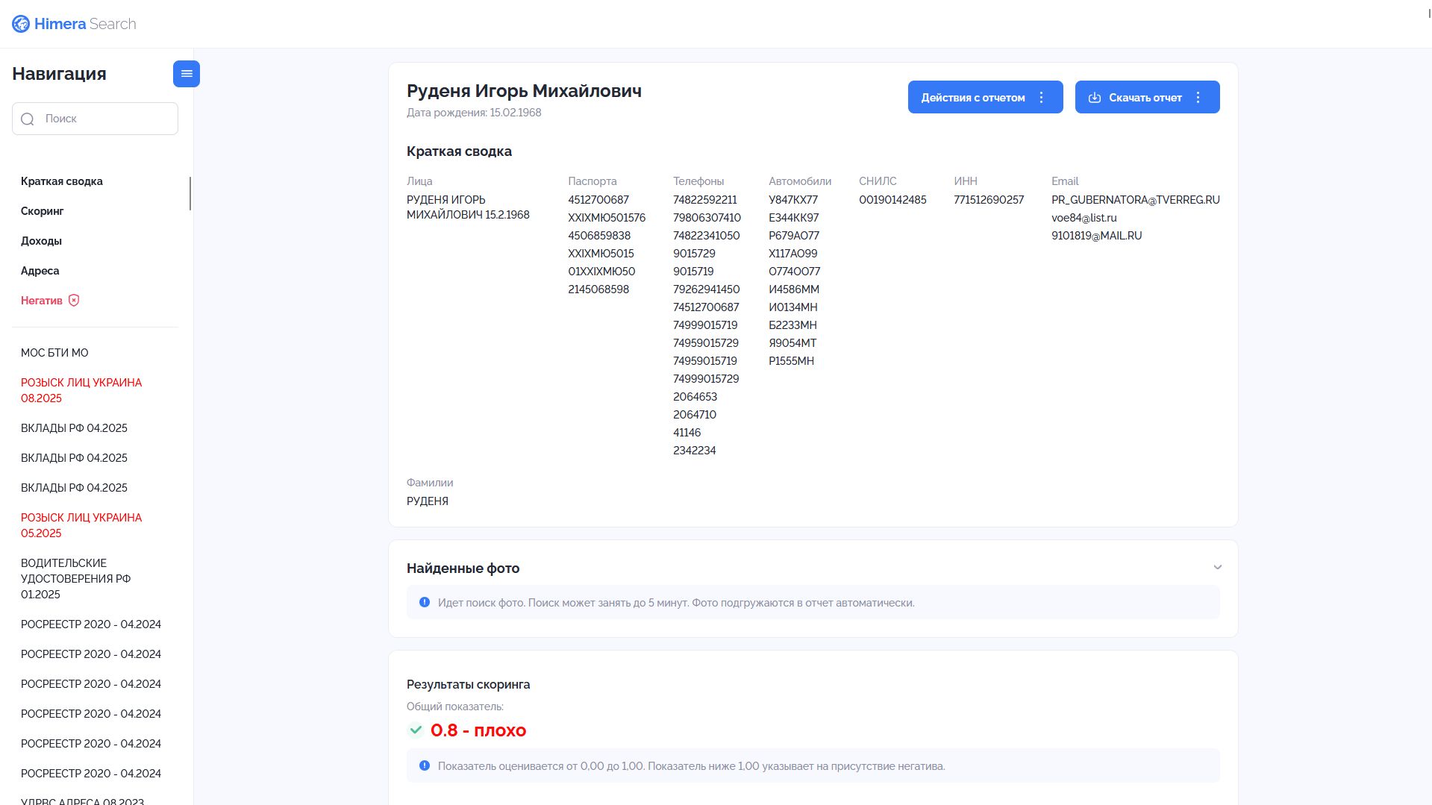Click car plate Р1555МН
1432x805 pixels.
tap(792, 361)
